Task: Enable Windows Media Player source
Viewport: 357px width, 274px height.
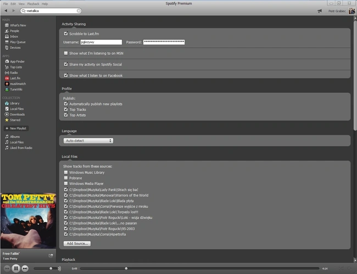Action: [66, 183]
